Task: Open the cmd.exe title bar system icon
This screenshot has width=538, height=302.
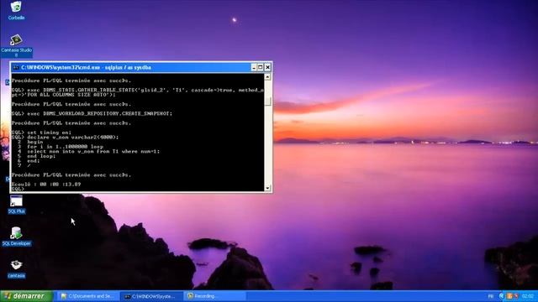Action: pos(16,67)
